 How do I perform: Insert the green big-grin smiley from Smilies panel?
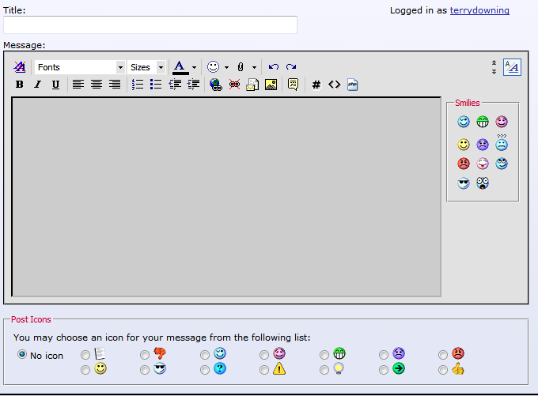point(483,122)
